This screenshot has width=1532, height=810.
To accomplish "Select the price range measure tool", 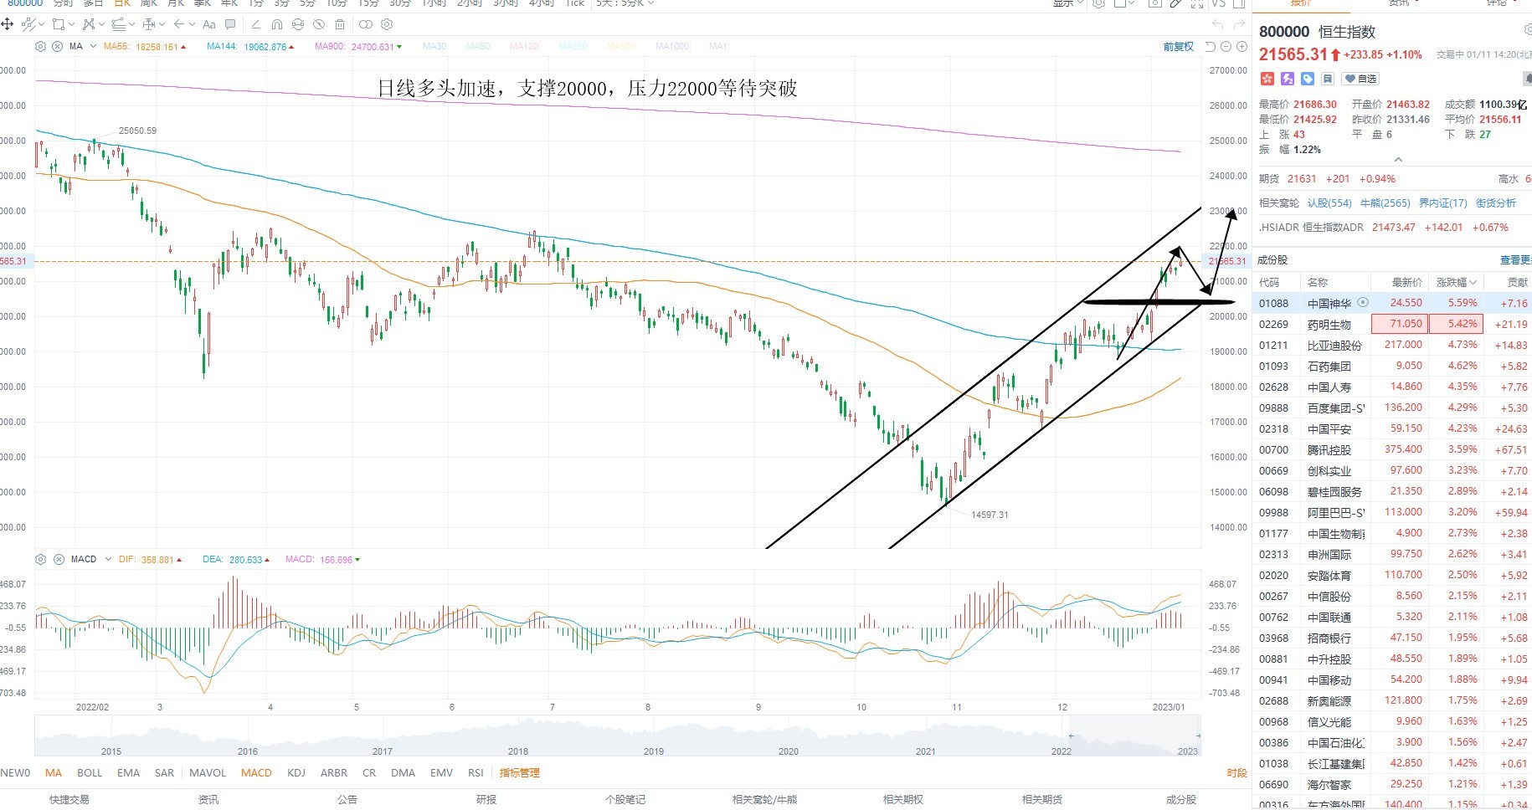I will [149, 24].
